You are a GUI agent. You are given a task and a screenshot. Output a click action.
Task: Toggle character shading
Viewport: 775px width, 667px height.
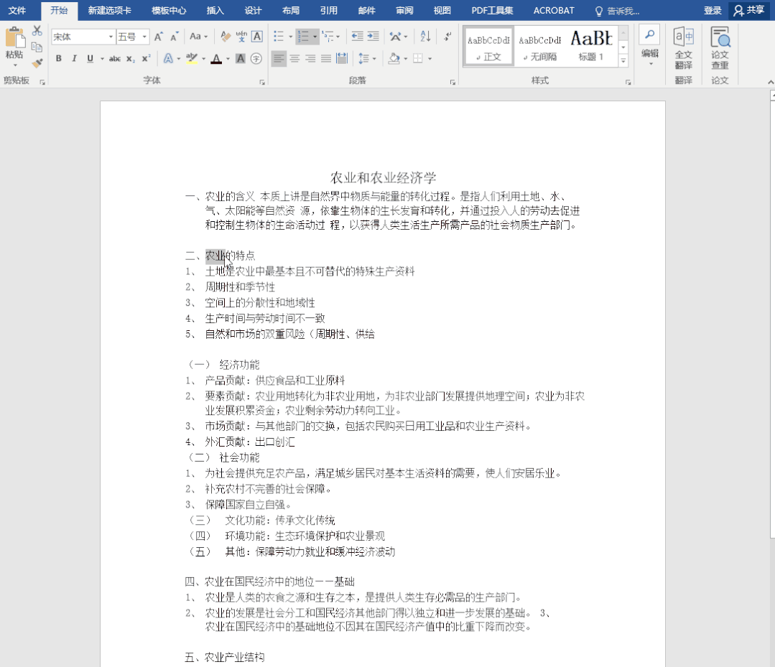coord(240,59)
